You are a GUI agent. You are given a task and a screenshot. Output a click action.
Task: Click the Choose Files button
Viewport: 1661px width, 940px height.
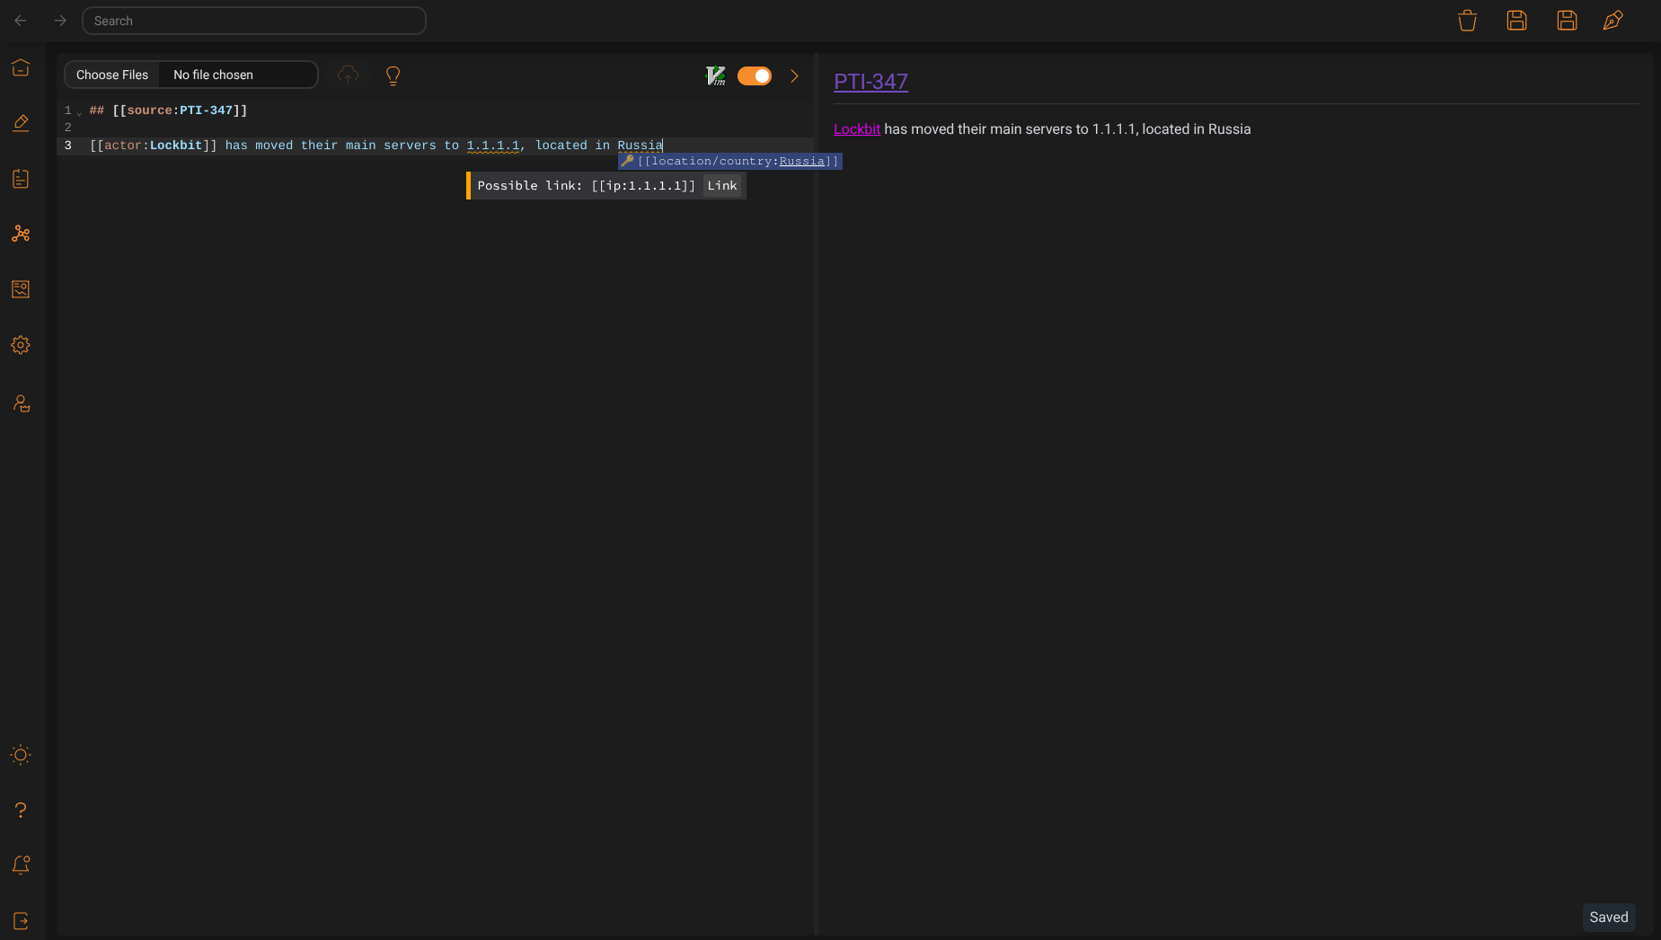pos(112,75)
